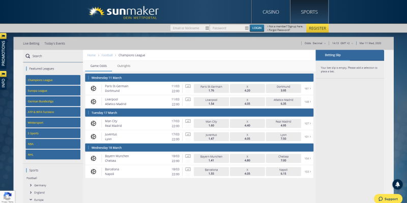
Task: Bet on Lyon at 7.50
Action: click(283, 137)
